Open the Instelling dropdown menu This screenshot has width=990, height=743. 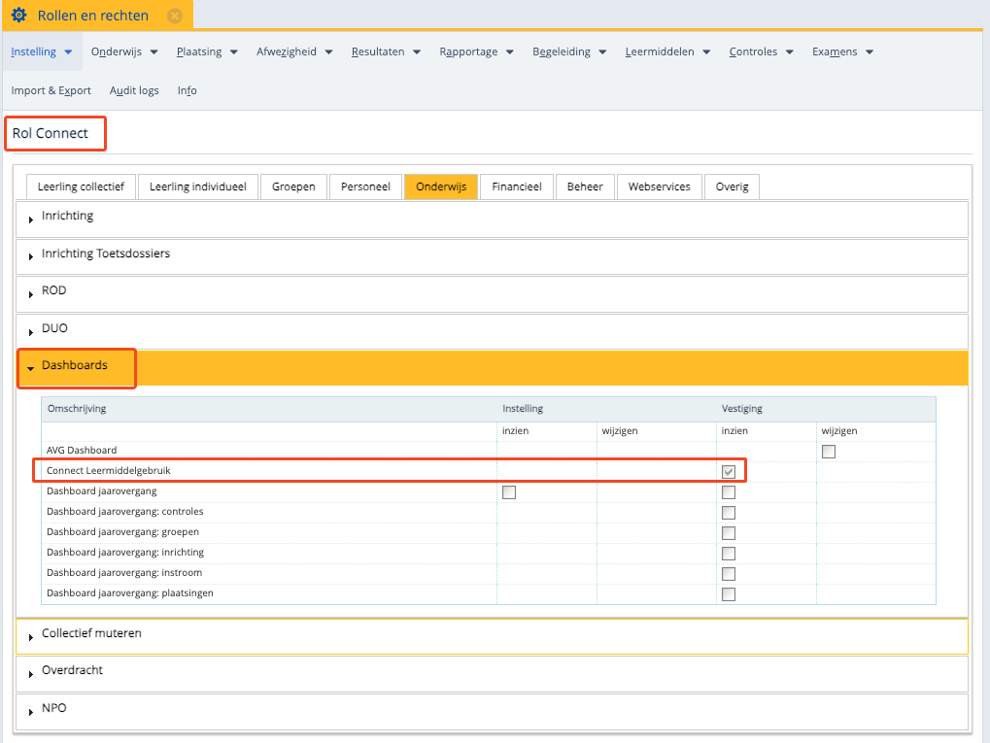coord(42,51)
